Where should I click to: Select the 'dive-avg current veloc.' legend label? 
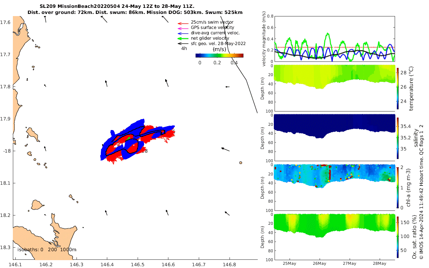click(215, 33)
